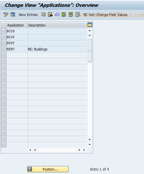Click the Entry 1 of 4 status text
Image resolution: width=144 pixels, height=174 pixels.
[x=100, y=169]
